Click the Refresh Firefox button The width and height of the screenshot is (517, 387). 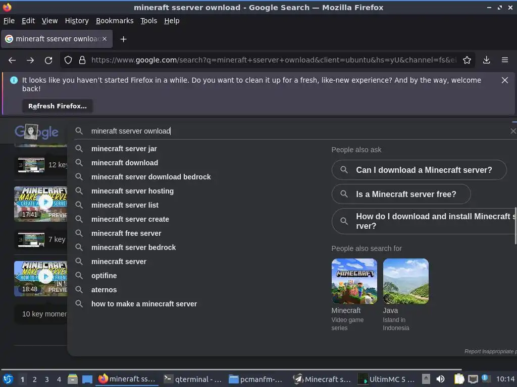(58, 106)
